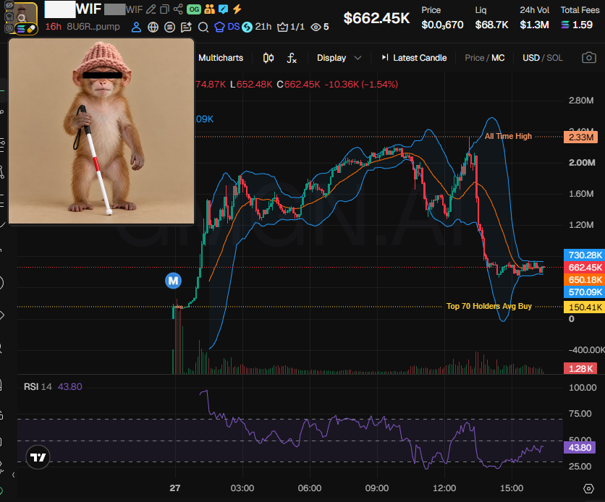Switch chart to Price mode

[x=474, y=58]
